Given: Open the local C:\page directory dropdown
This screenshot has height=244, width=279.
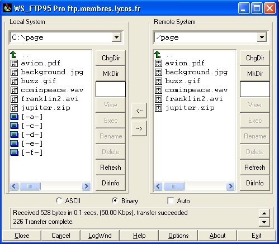Looking at the screenshot, I should tap(116, 37).
